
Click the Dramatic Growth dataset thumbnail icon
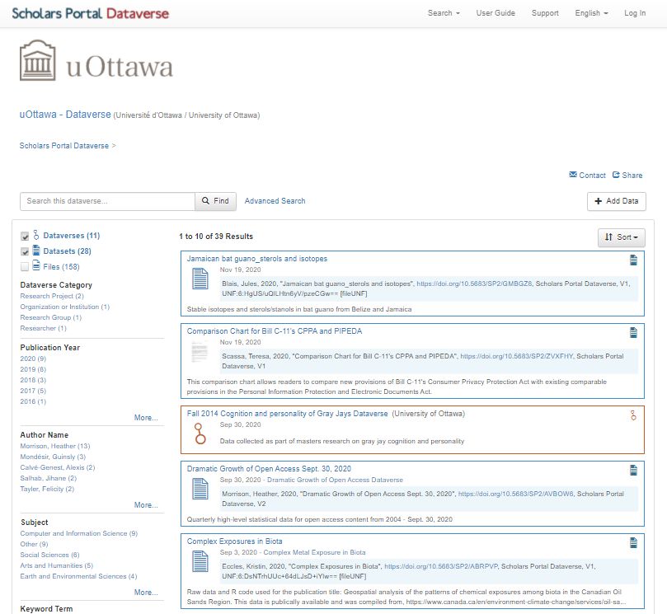[200, 489]
